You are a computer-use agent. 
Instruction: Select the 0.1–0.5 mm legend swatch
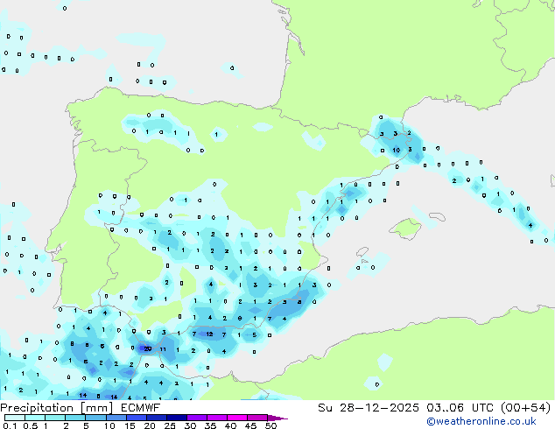[15, 418]
